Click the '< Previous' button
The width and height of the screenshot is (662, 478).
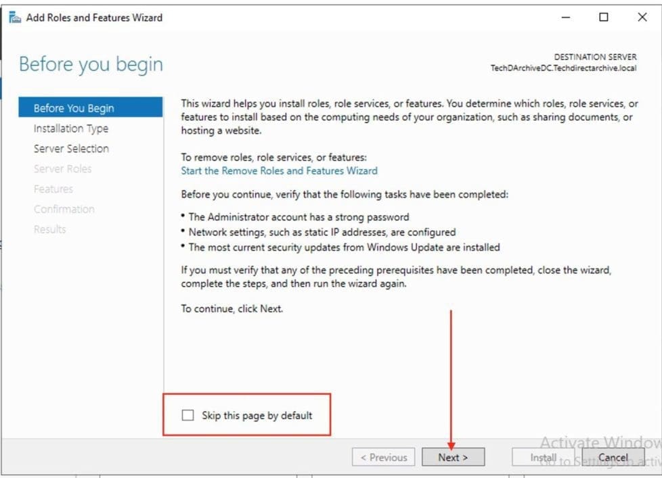(x=383, y=458)
